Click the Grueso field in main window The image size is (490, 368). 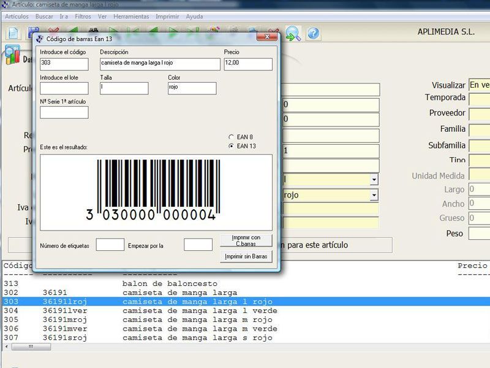click(x=480, y=218)
